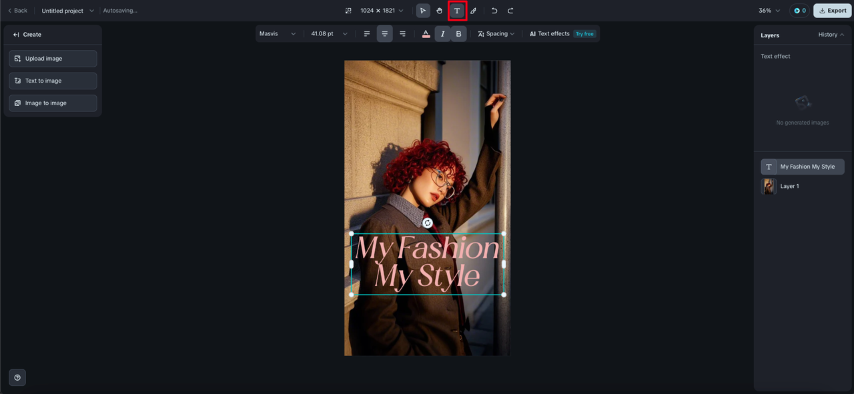Click the No generated images message
Viewport: 854px width, 394px height.
[x=803, y=123]
